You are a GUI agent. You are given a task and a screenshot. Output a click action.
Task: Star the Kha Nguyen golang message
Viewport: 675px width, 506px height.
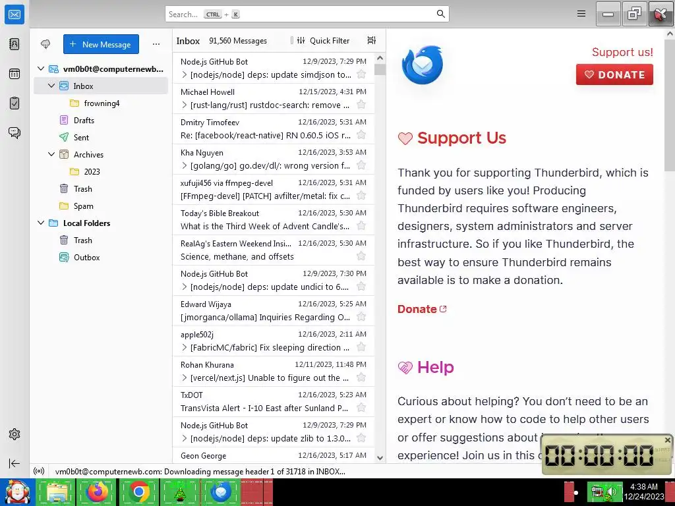pyautogui.click(x=361, y=165)
